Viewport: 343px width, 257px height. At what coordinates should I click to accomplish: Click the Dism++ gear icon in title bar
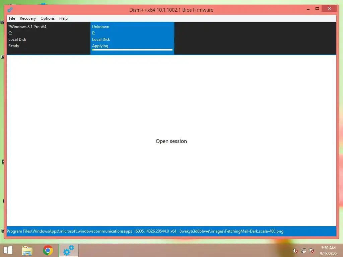pos(10,10)
